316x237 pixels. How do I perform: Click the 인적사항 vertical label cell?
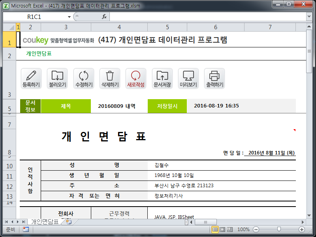point(30,181)
